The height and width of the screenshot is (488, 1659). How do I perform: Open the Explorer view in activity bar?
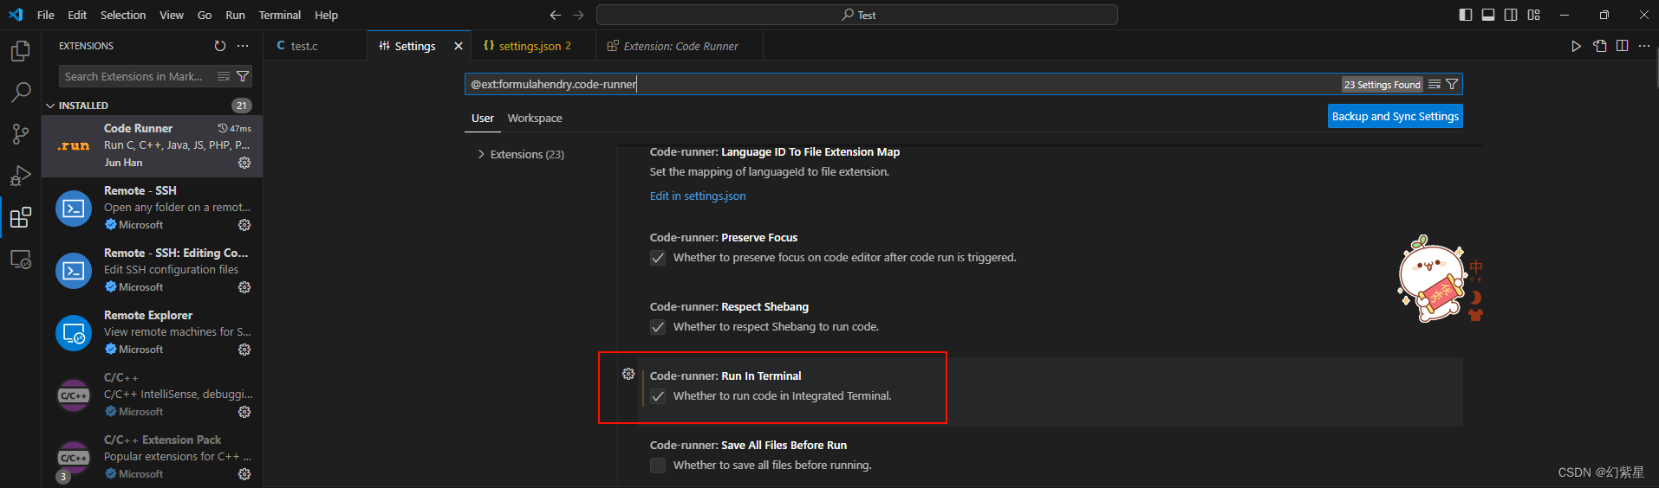click(x=20, y=51)
